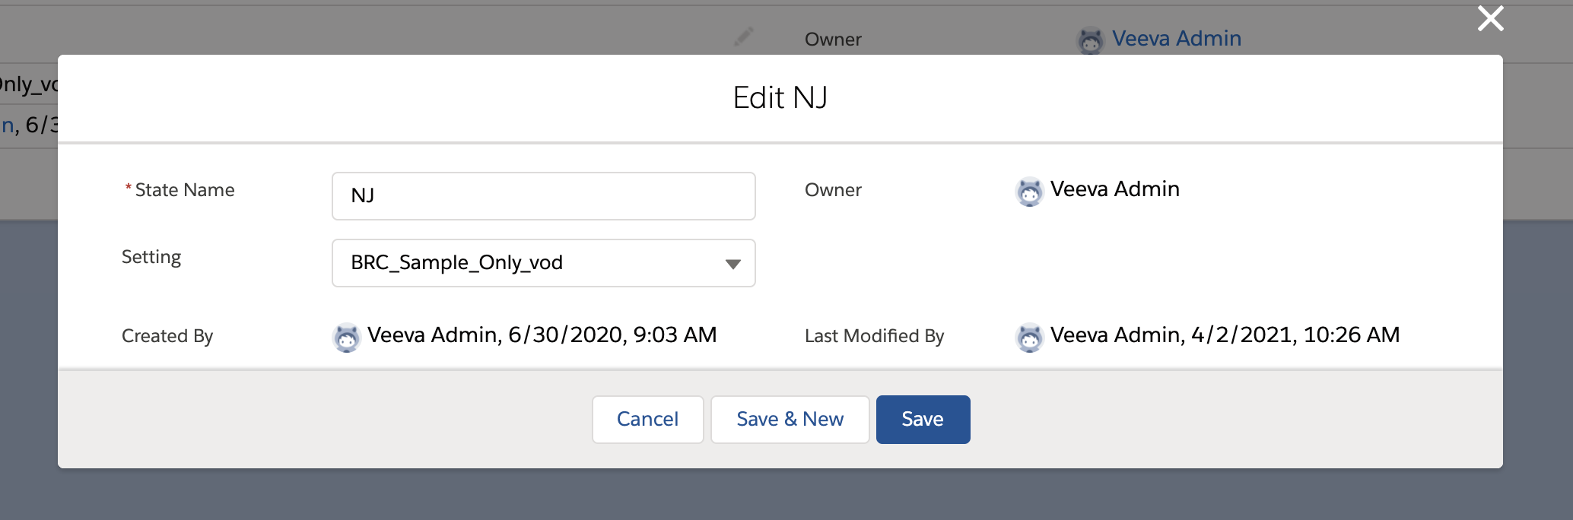The image size is (1573, 520).
Task: Click the Owner avatar icon in the dialog
Action: point(1029,192)
